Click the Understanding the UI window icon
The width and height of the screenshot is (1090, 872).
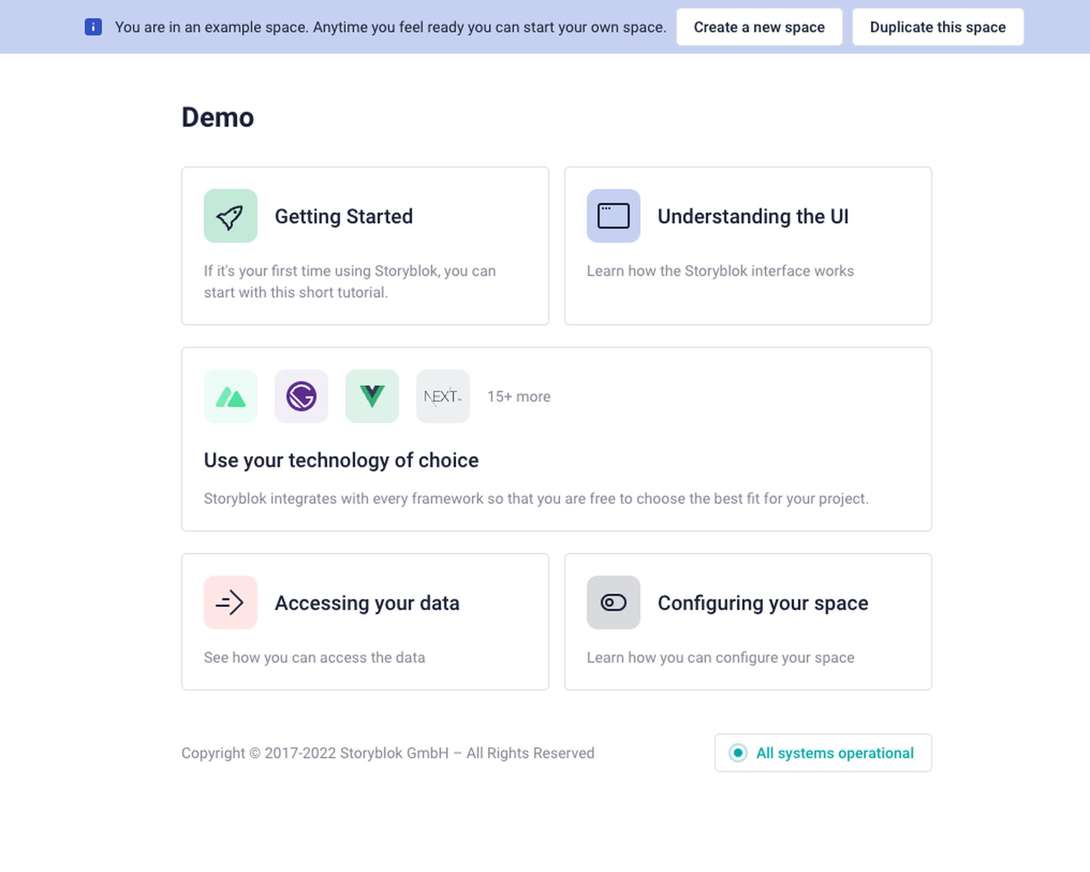click(x=613, y=216)
